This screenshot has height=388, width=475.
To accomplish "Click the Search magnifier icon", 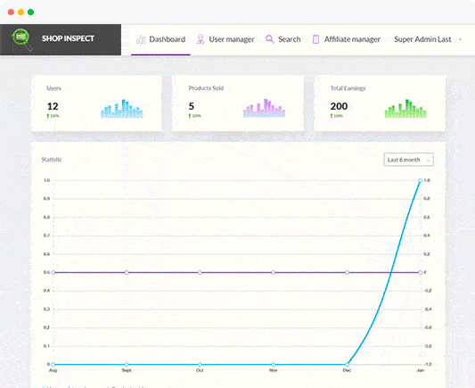I will (x=270, y=39).
